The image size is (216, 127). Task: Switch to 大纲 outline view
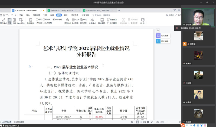point(14,21)
